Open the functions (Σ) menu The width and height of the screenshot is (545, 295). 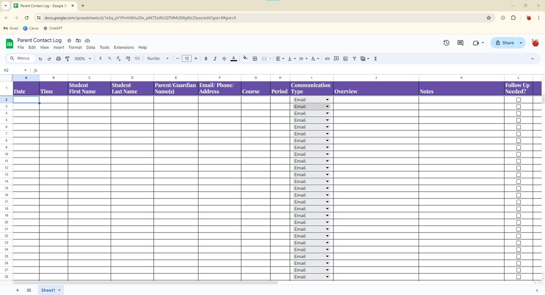click(x=375, y=58)
